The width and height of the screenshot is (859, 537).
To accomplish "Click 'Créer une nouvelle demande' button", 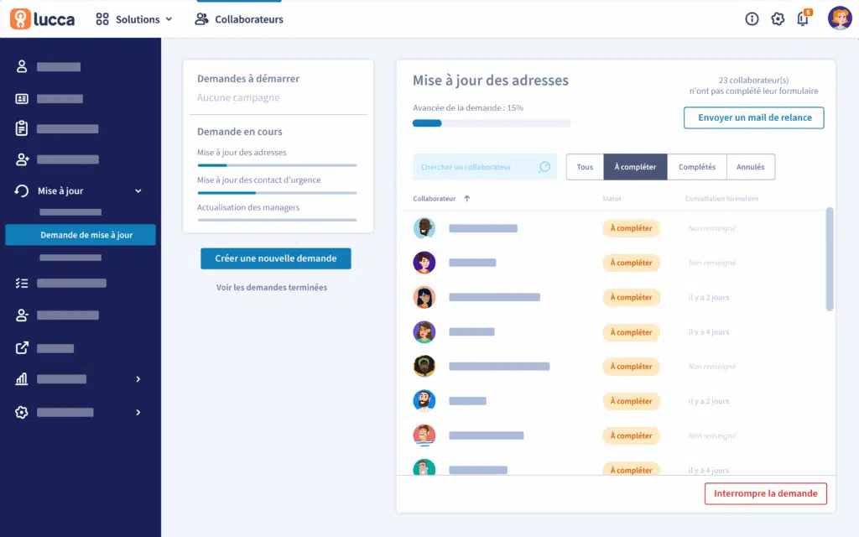I will [275, 258].
